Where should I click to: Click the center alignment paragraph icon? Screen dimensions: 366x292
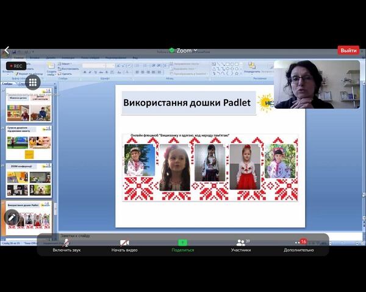point(143,72)
